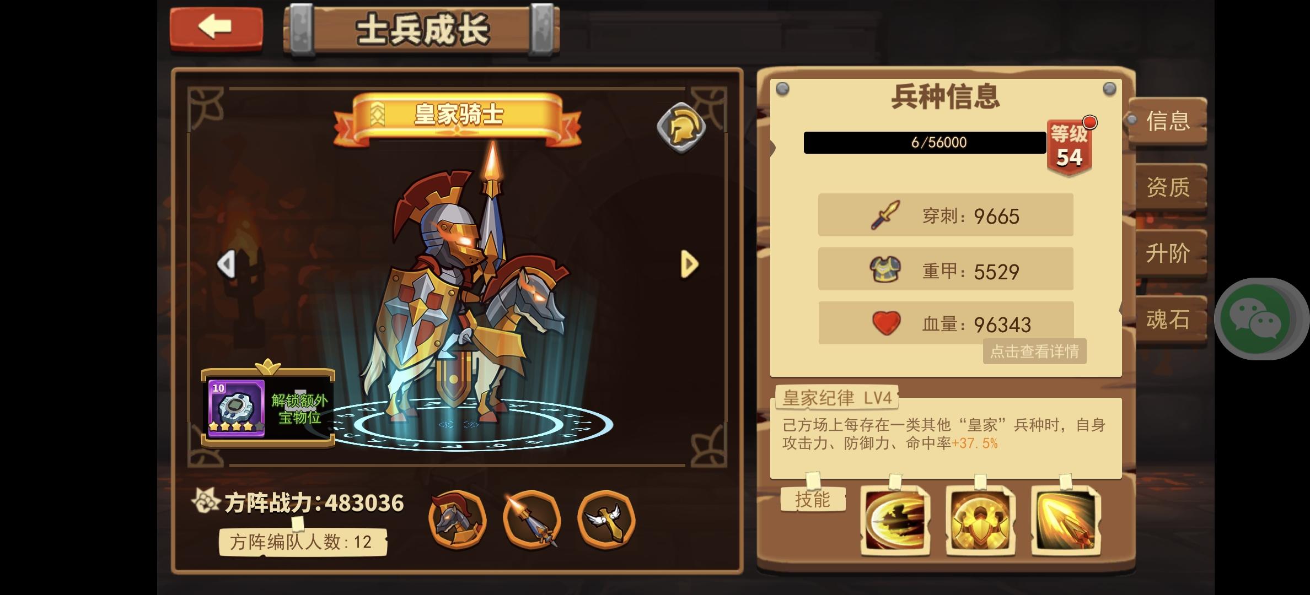Go back with the red arrow button
This screenshot has height=595, width=1310.
point(216,28)
